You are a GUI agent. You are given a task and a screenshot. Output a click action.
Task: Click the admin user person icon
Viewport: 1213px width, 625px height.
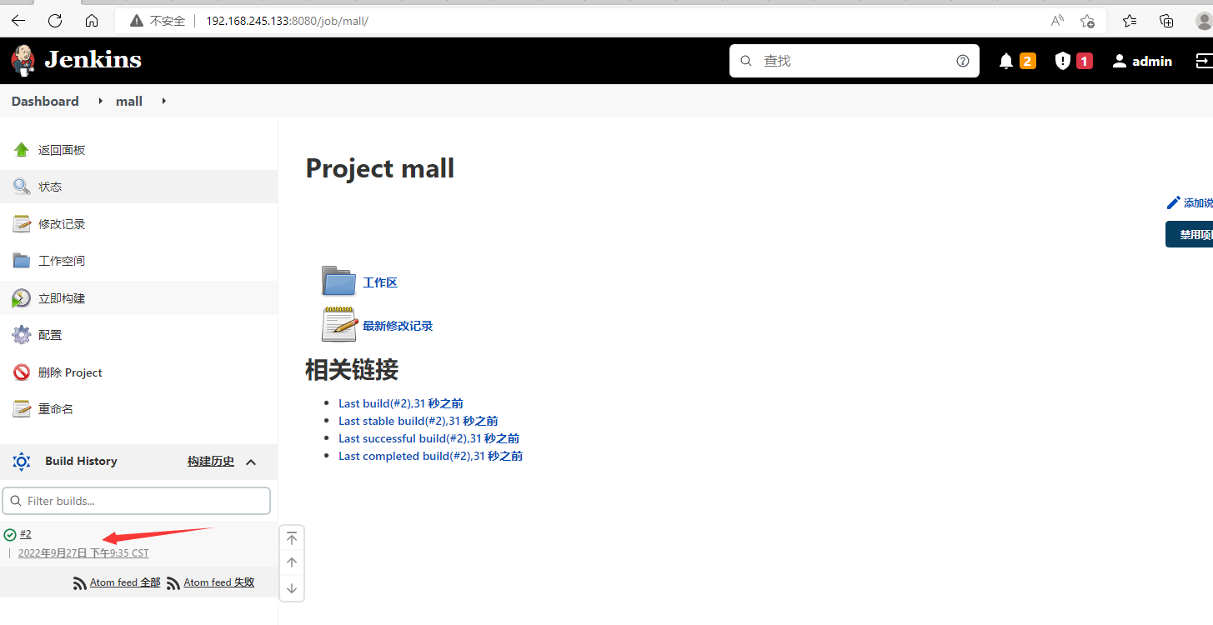[x=1120, y=61]
